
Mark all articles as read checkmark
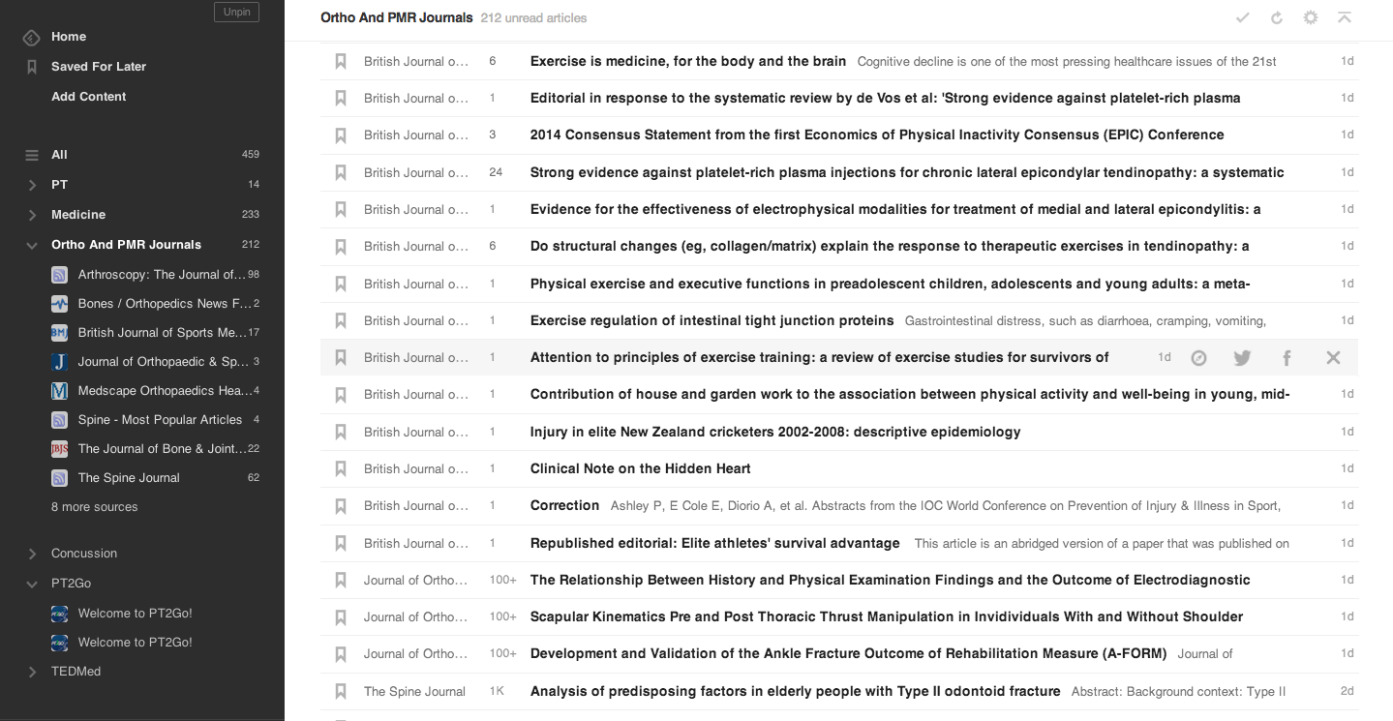point(1243,17)
